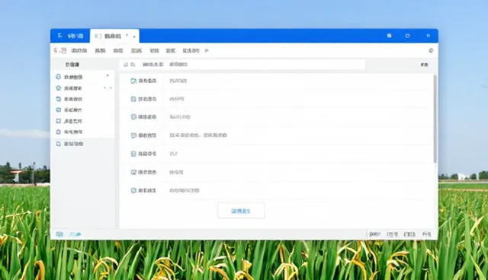Screen dimensions: 488x280
Task: Click the document icon in the second list row
Action: coord(133,99)
